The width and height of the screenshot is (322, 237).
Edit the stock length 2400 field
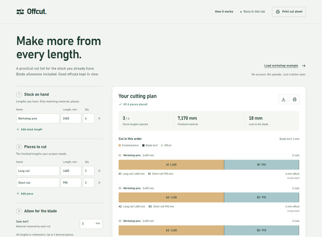tap(71, 118)
